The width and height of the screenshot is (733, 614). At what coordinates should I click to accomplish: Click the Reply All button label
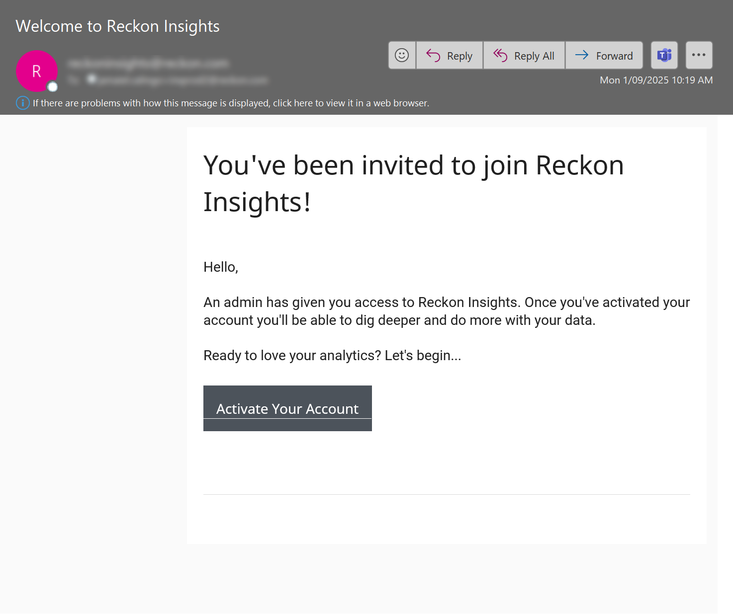pyautogui.click(x=534, y=56)
